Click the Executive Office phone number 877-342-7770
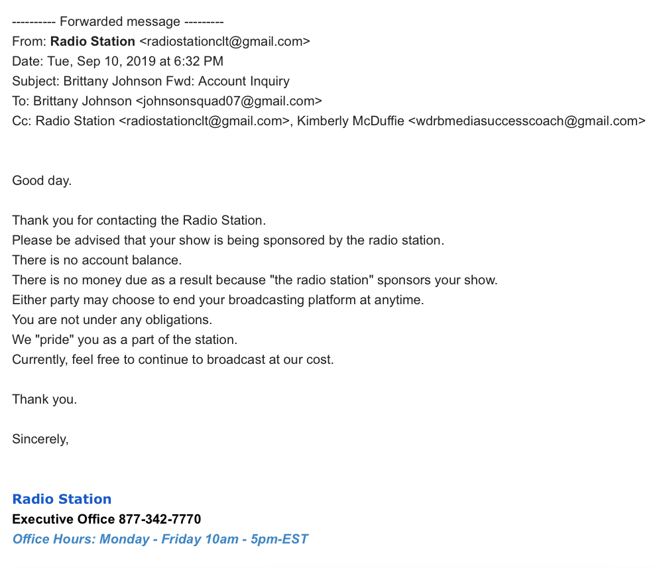661x568 pixels. tap(160, 519)
